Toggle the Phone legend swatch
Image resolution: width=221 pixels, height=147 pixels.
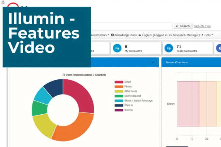(x=119, y=87)
